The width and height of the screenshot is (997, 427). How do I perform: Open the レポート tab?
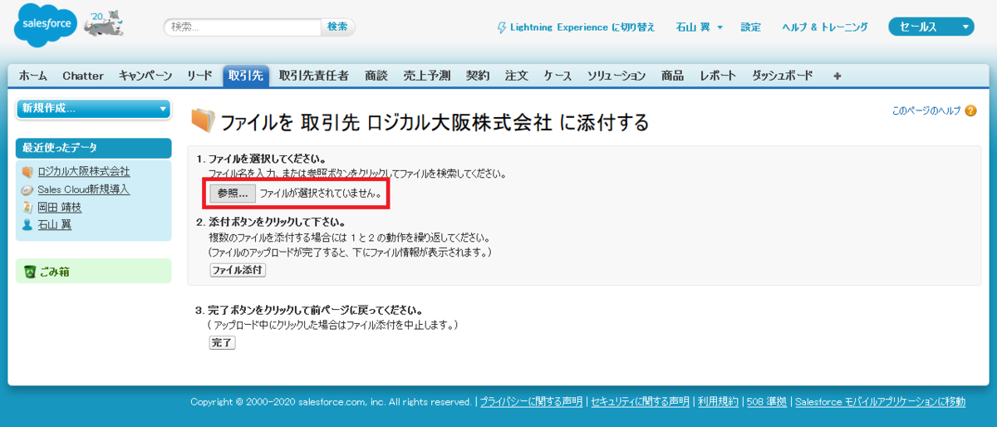718,76
